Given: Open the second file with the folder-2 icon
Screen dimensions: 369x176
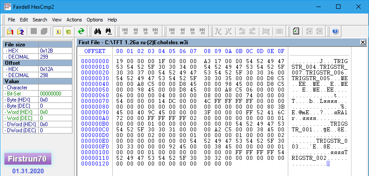Looking at the screenshot, I should click(x=21, y=31).
